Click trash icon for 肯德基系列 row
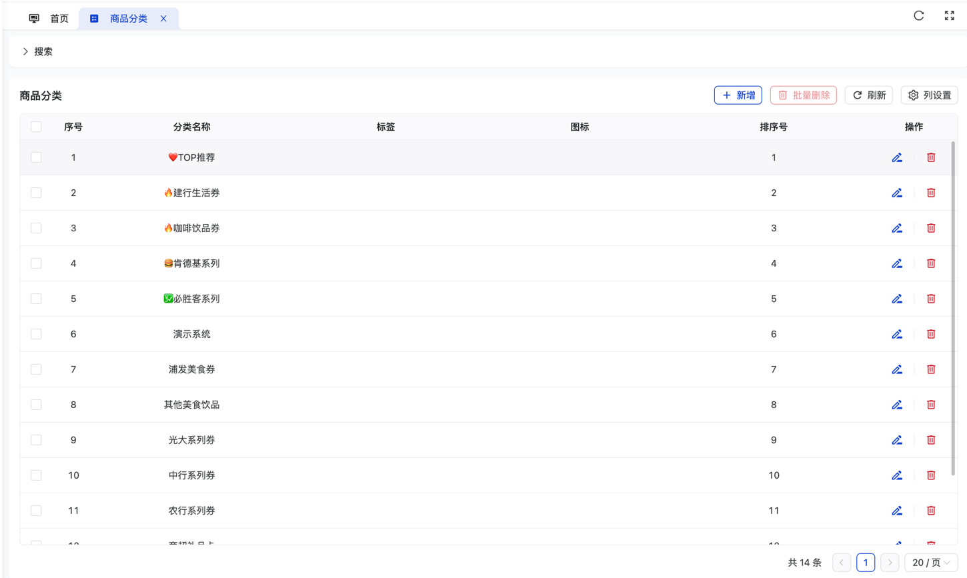 pos(931,263)
